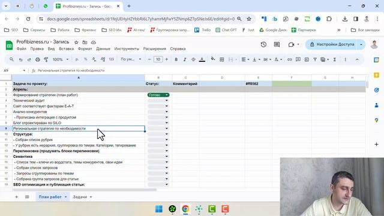Star the Profibizness.ru document
This screenshot has width=384, height=216.
(x=76, y=43)
